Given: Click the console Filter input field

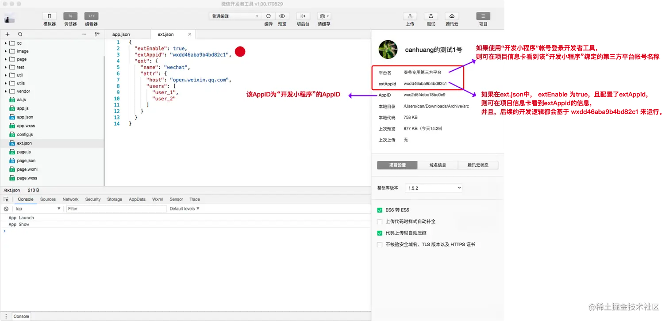Looking at the screenshot, I should click(116, 209).
